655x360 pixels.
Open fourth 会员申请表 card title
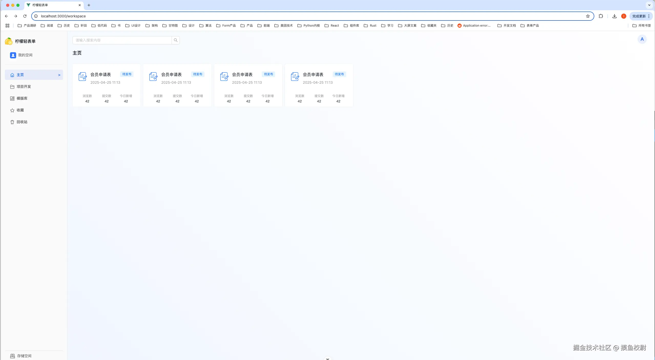pos(313,75)
